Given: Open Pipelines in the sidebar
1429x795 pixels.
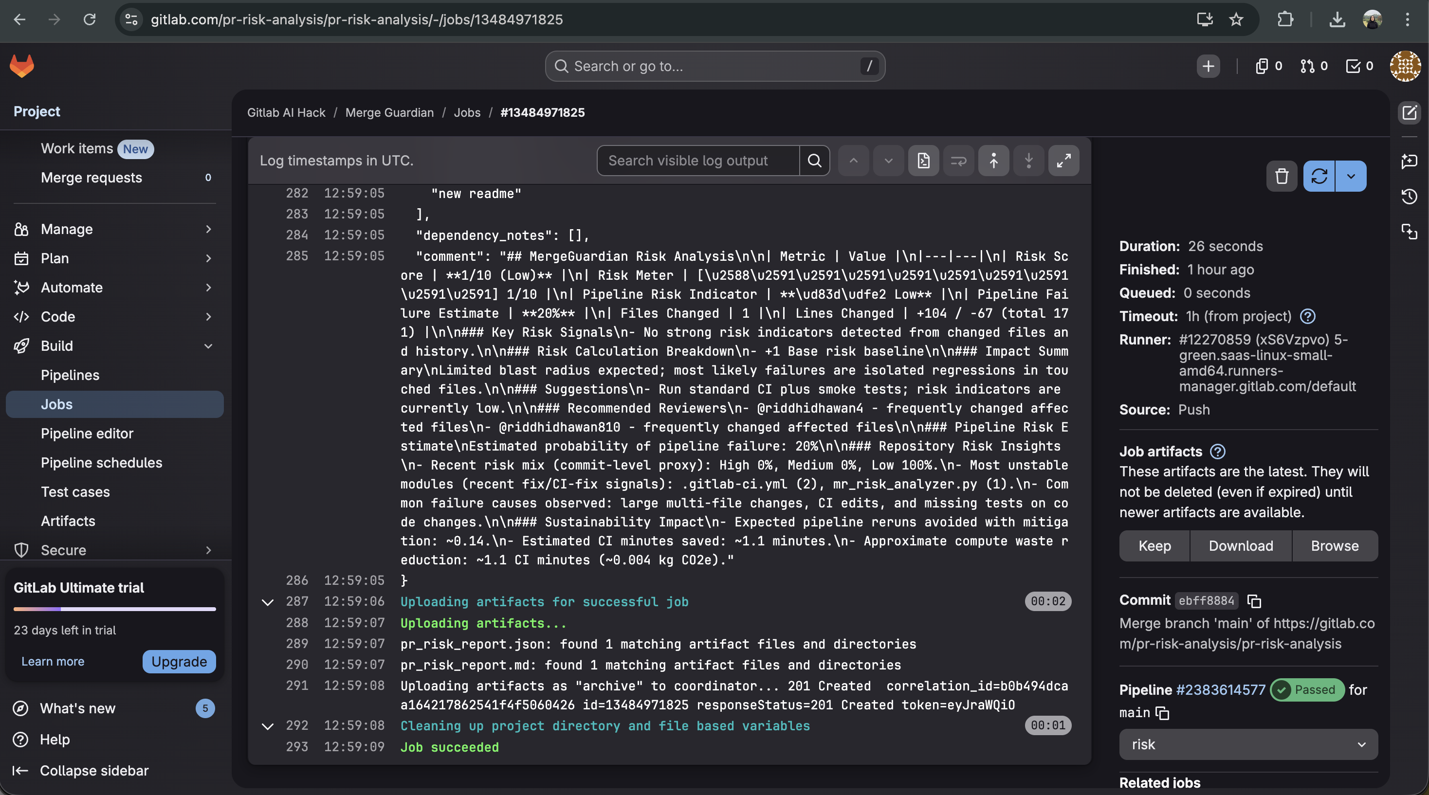Looking at the screenshot, I should coord(70,375).
